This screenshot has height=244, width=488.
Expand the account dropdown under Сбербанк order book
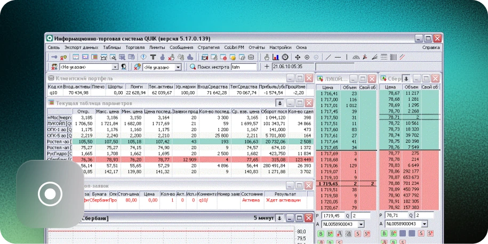[424, 224]
